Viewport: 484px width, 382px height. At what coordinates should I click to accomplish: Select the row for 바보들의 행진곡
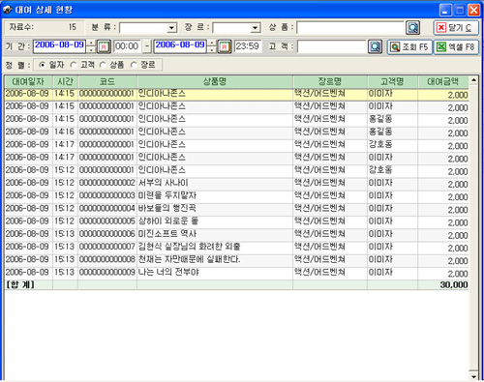236,209
